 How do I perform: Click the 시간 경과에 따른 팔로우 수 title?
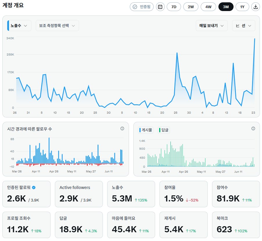pyautogui.click(x=29, y=129)
